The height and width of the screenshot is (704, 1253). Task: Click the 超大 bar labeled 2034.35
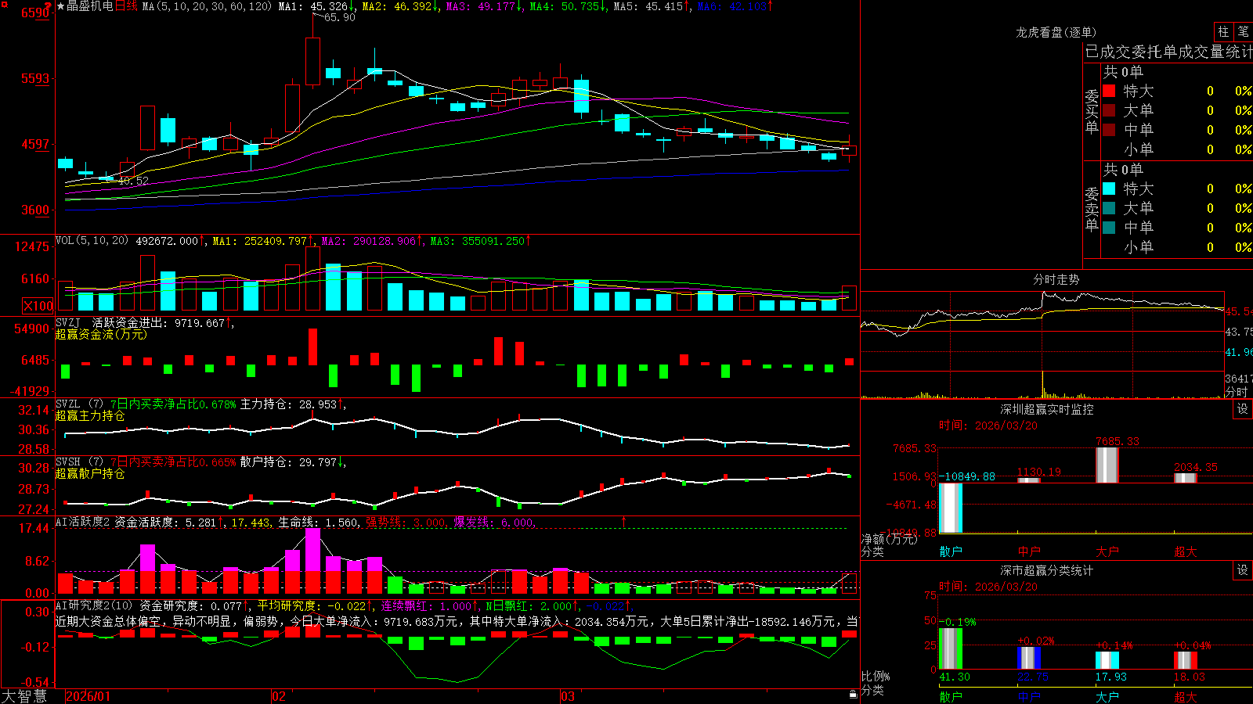[x=1185, y=478]
